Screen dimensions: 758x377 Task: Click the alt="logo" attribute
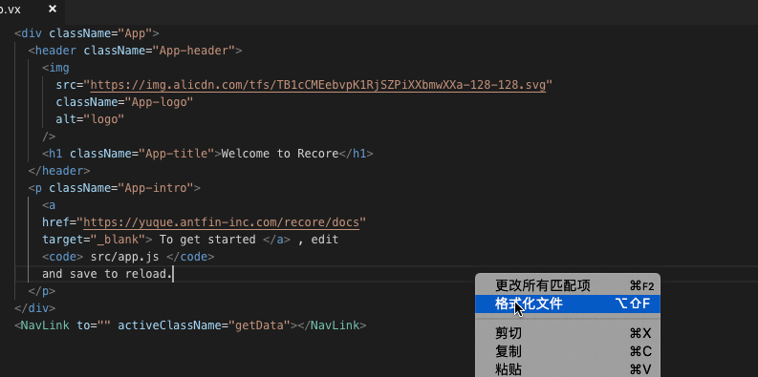[91, 119]
